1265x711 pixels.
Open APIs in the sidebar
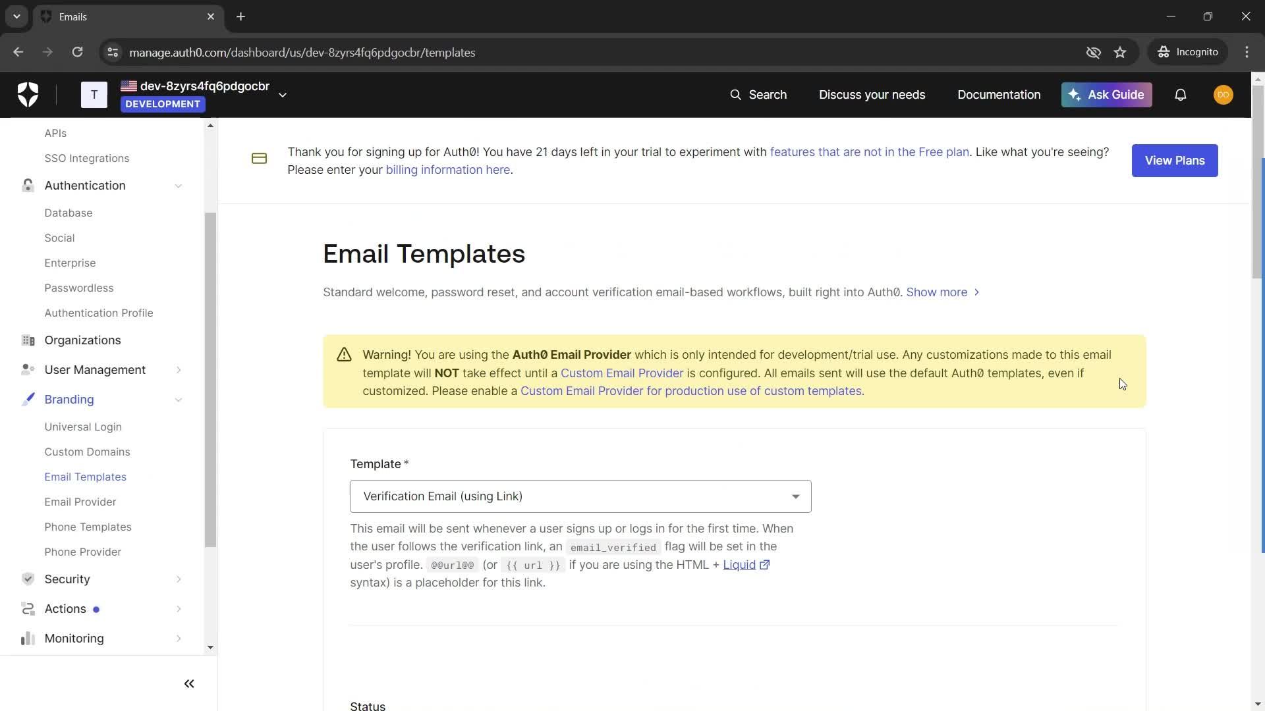(55, 133)
